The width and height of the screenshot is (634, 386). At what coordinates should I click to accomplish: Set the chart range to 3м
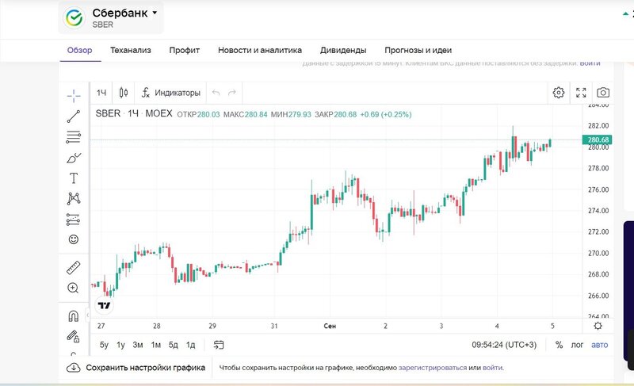coord(138,345)
